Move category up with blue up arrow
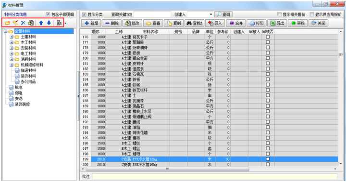The height and width of the screenshot is (182, 347). pos(41,23)
